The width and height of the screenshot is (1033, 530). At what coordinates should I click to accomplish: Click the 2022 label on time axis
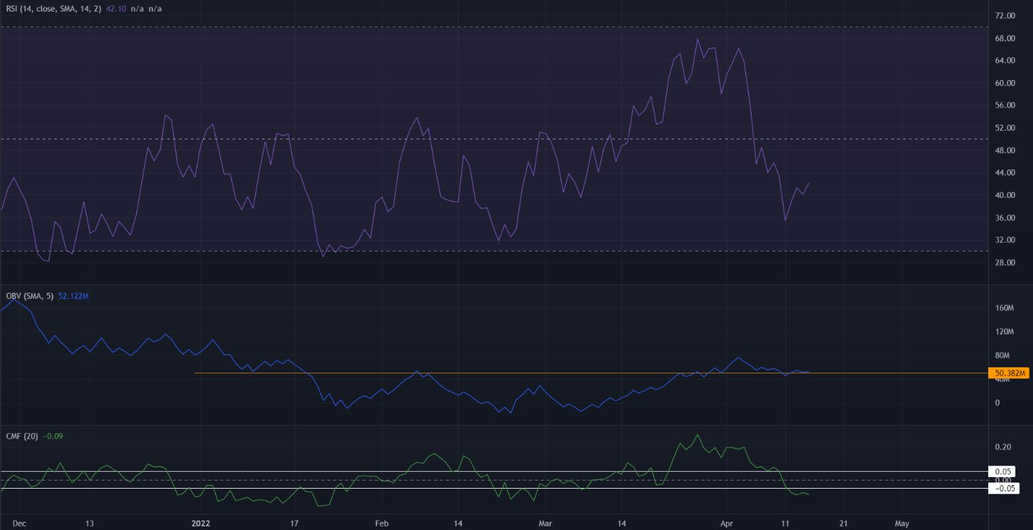[x=201, y=523]
